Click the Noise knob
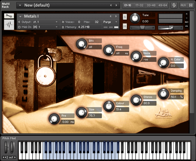The width and height of the screenshot is (196, 161). pos(136,56)
